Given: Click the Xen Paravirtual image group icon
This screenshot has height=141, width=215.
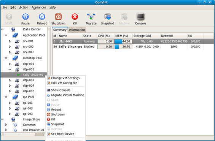Looking at the screenshot, I should [x=15, y=130].
